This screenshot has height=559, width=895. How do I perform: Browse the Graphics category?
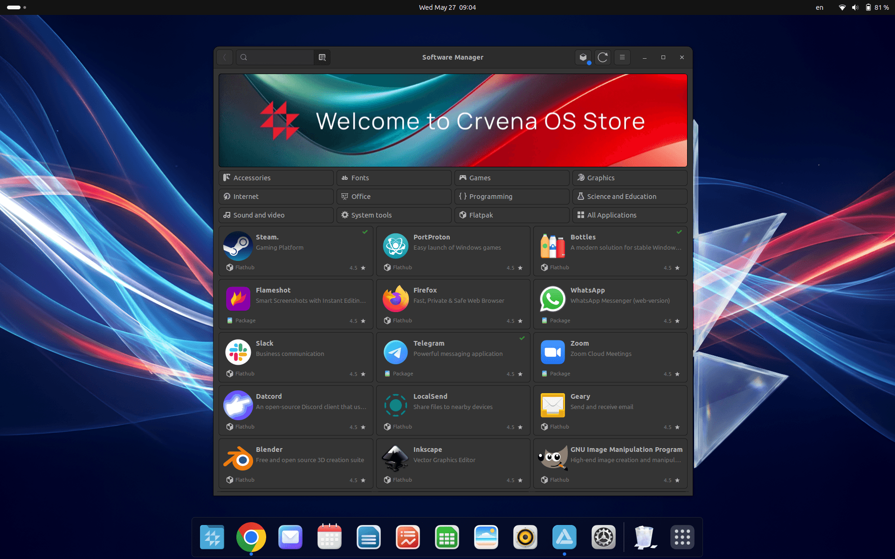[630, 178]
